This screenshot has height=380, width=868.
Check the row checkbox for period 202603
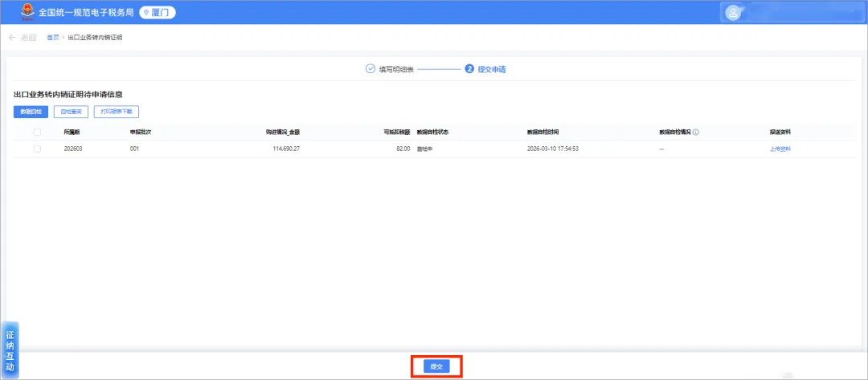pos(37,149)
